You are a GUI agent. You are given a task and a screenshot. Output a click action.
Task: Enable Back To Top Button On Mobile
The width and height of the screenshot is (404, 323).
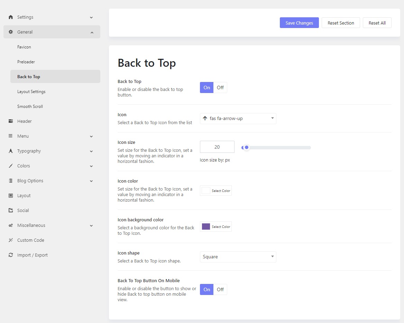[x=206, y=289]
